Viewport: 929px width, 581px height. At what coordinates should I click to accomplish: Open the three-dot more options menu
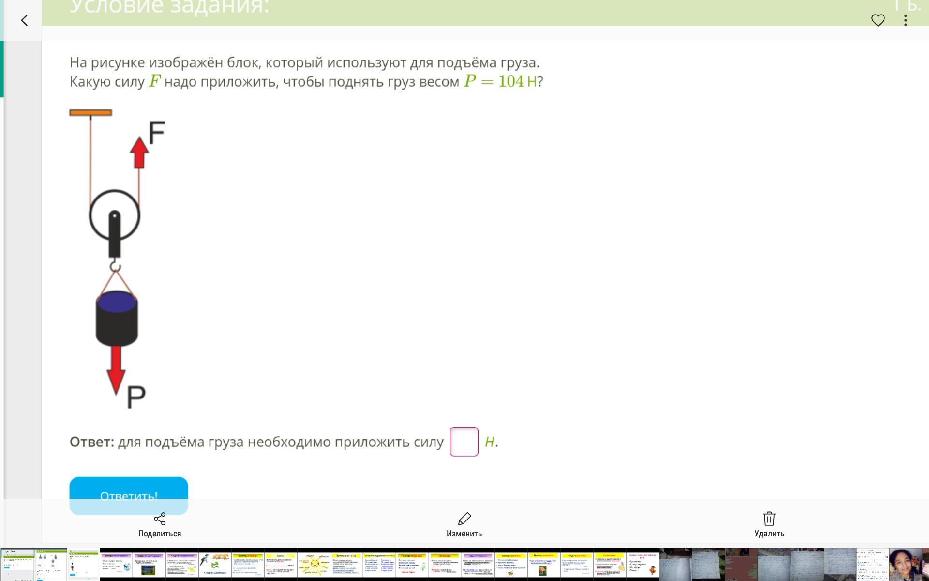pos(905,20)
